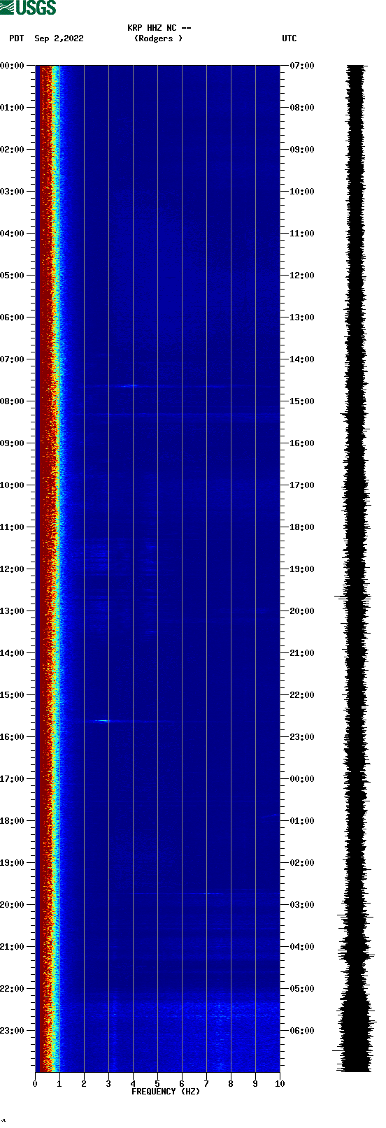Click the 07:00 UTC time label
The width and height of the screenshot is (386, 1128).
point(302,66)
